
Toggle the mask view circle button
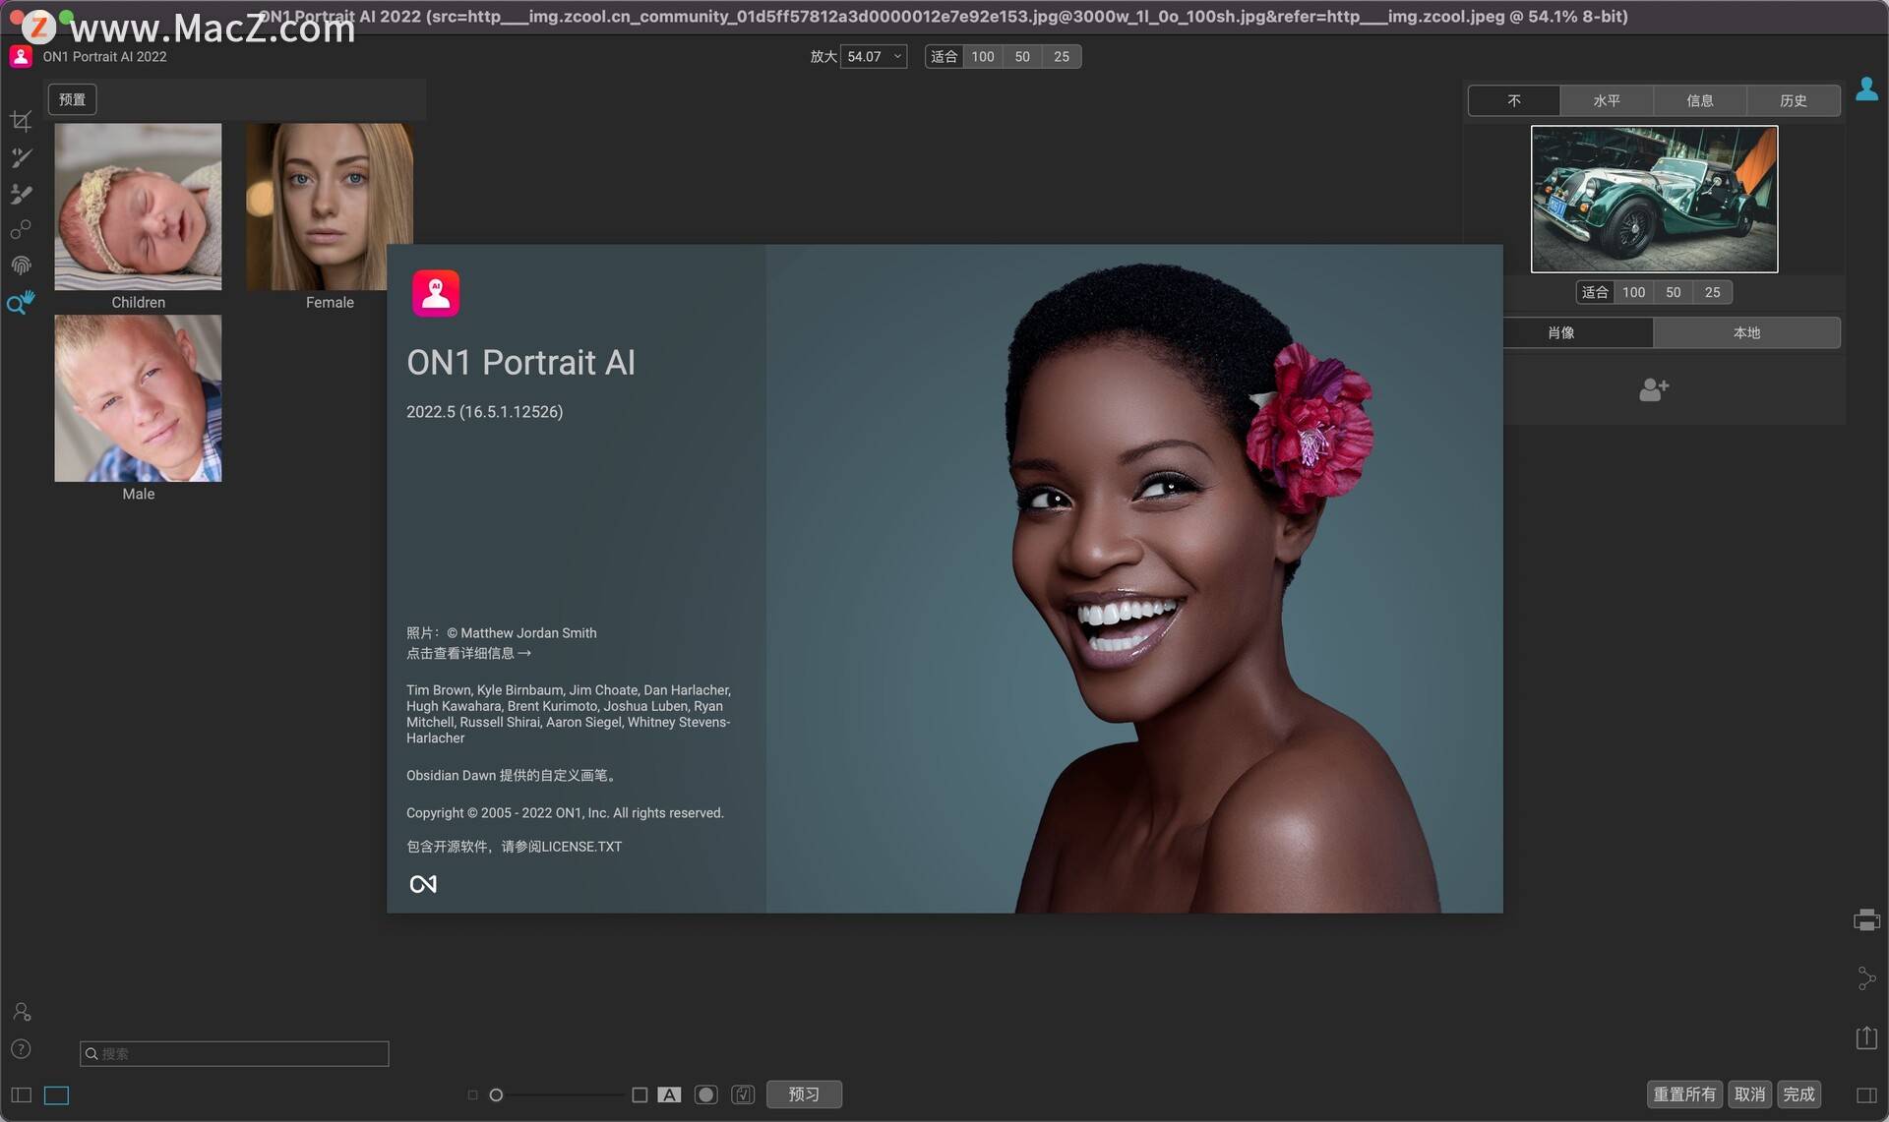705,1094
